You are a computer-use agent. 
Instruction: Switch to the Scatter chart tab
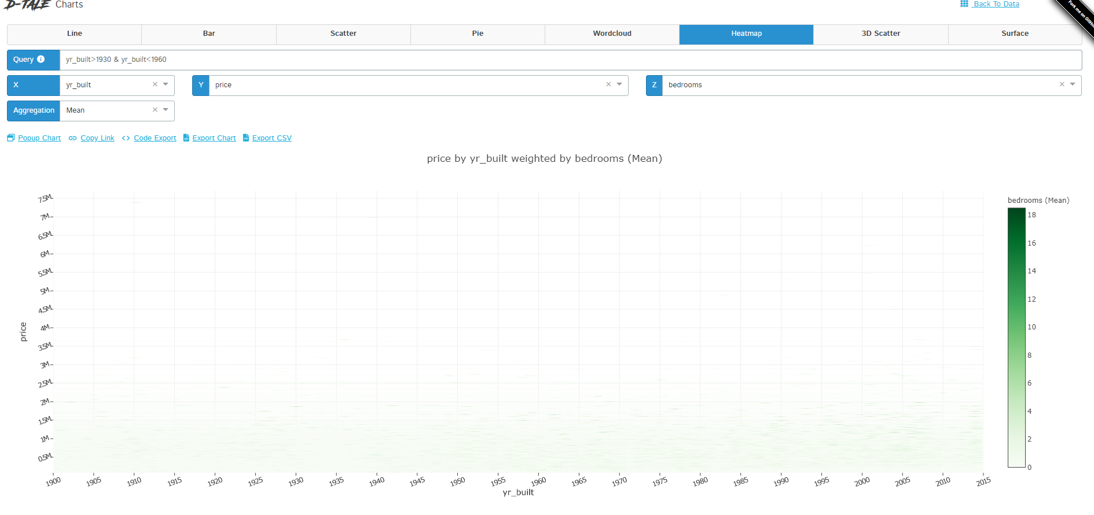coord(343,34)
